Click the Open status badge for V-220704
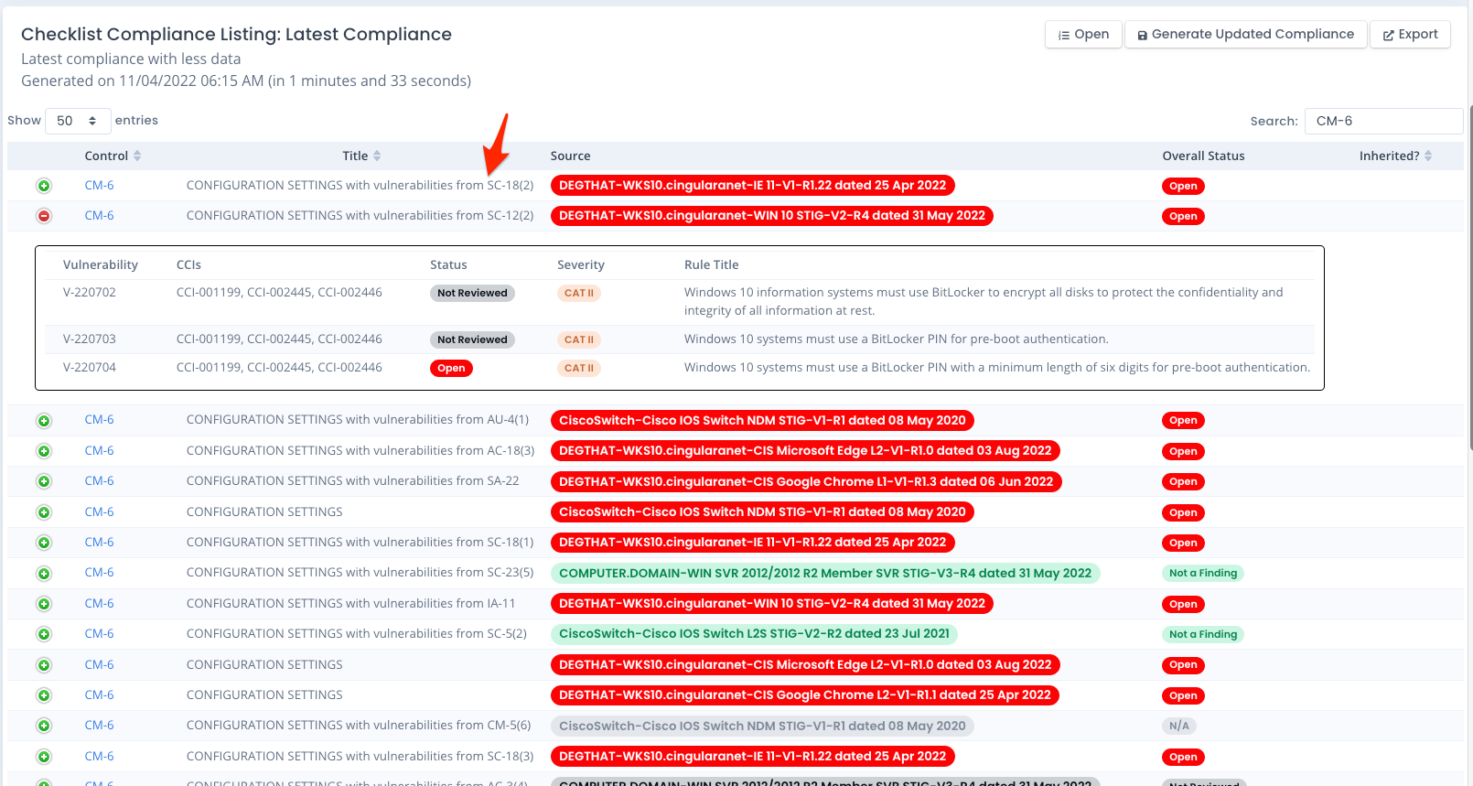Image resolution: width=1473 pixels, height=786 pixels. pyautogui.click(x=451, y=368)
